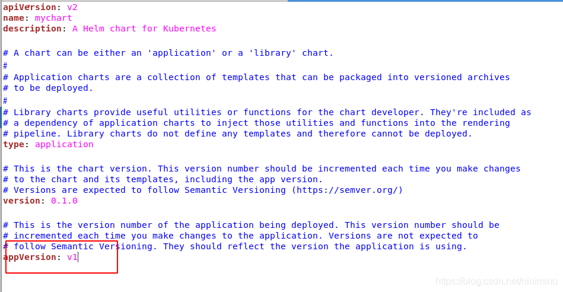Click the comment about 'application' or 'library' chart
Screen dimensions: 563x292
[168, 53]
